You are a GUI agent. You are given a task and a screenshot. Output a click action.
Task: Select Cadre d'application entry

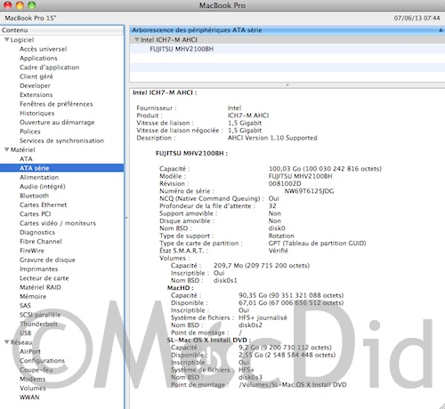tap(49, 68)
